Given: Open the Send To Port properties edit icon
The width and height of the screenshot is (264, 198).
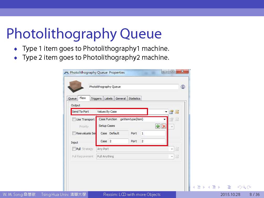Looking at the screenshot, I should click(171, 112).
